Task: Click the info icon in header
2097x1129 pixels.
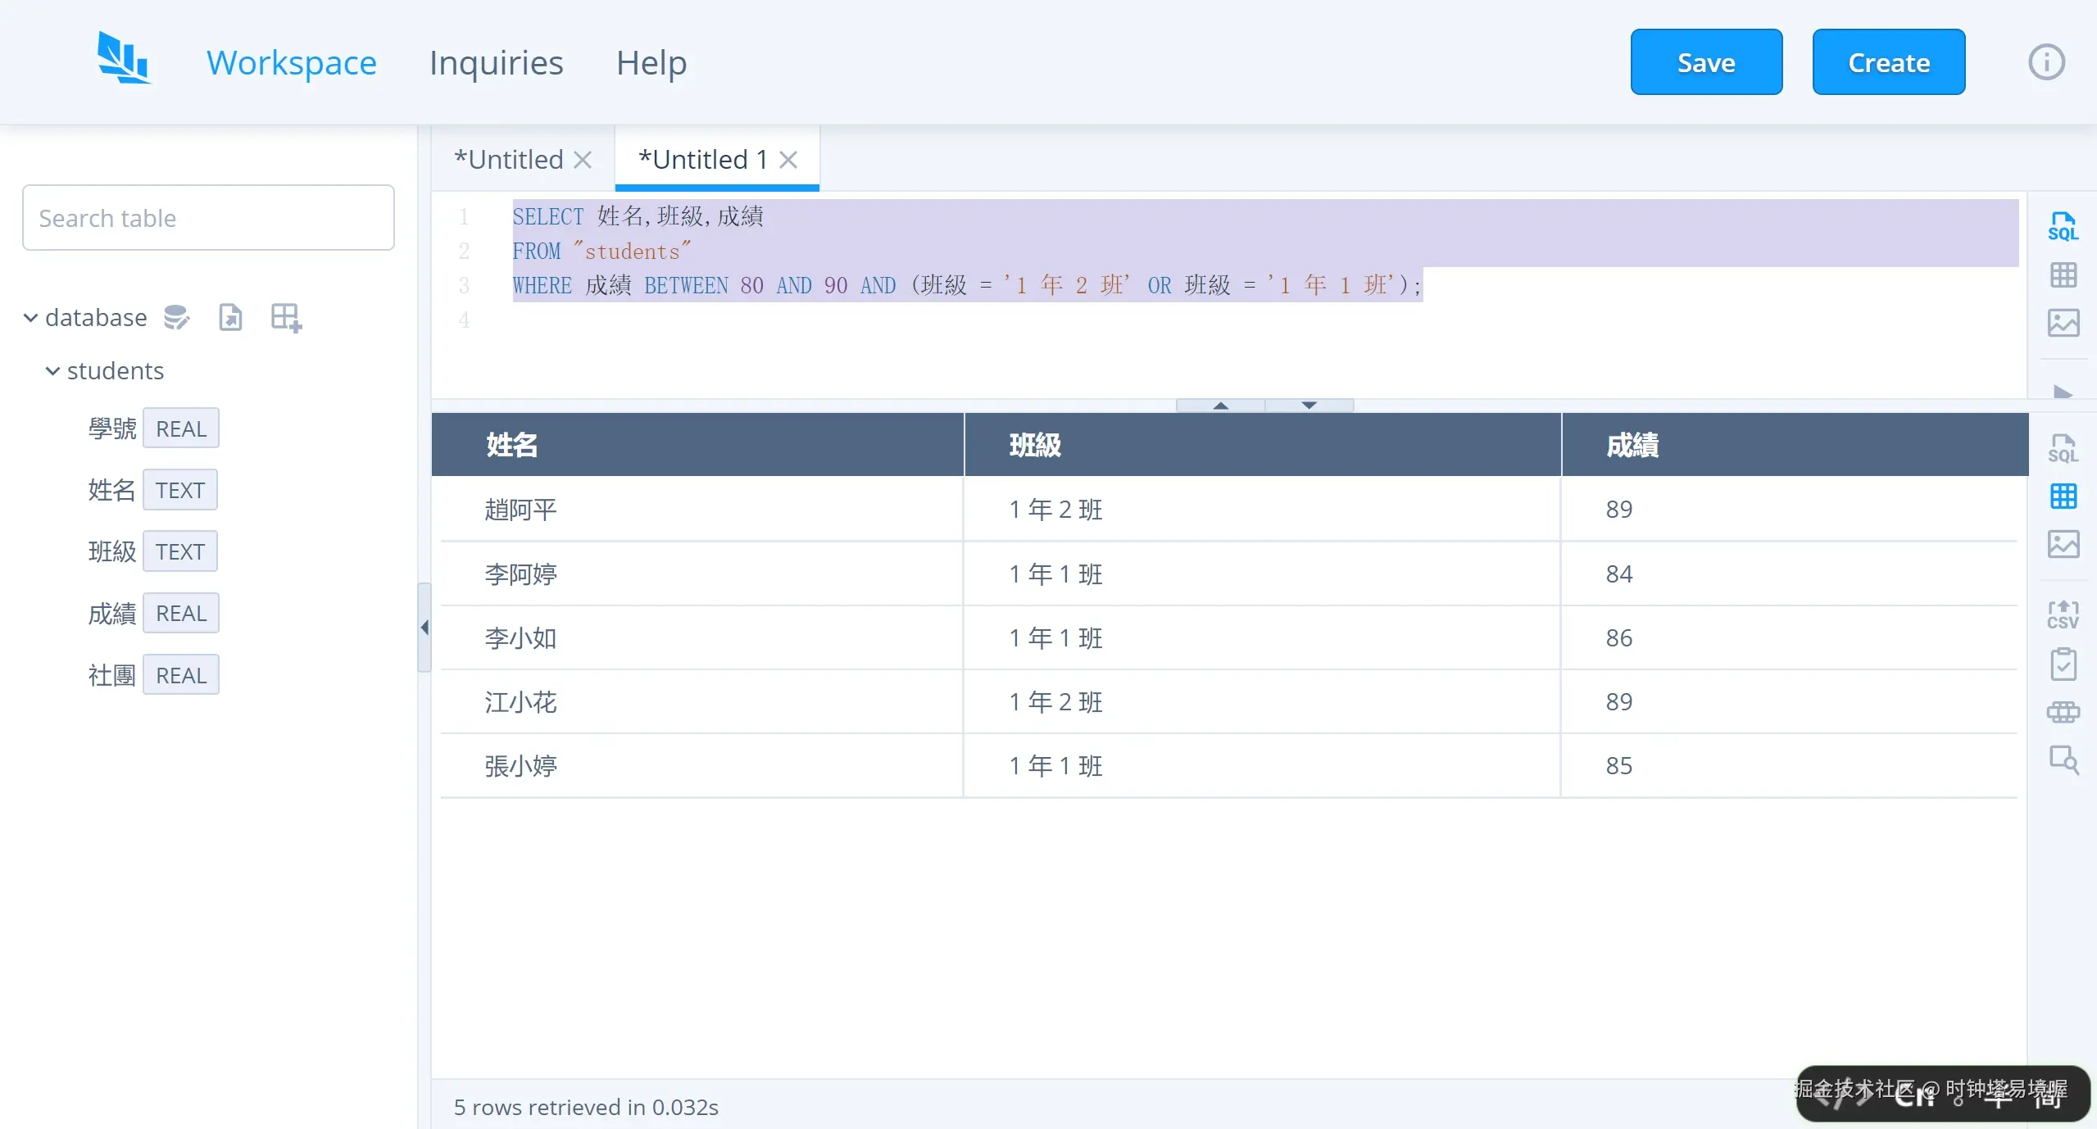Action: click(2045, 62)
